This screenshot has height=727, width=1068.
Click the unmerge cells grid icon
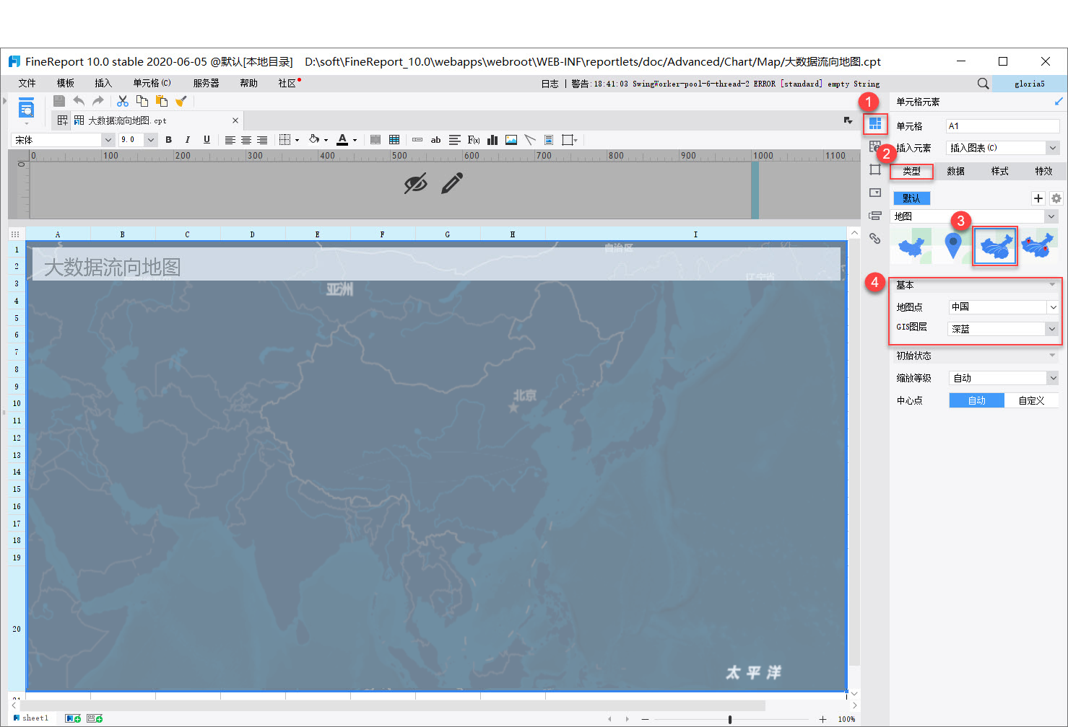click(394, 140)
